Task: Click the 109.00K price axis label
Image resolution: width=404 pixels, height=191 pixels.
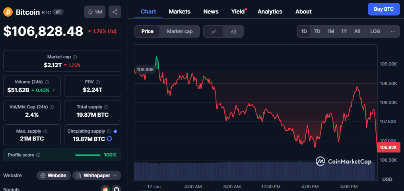Action: [388, 64]
